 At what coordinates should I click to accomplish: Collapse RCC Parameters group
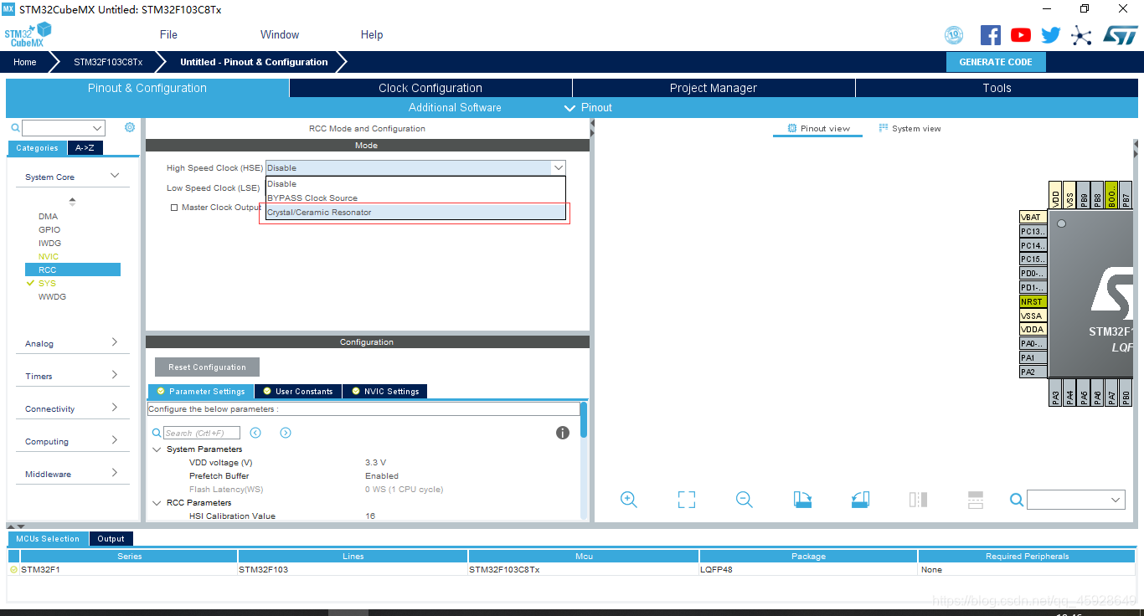(x=157, y=503)
